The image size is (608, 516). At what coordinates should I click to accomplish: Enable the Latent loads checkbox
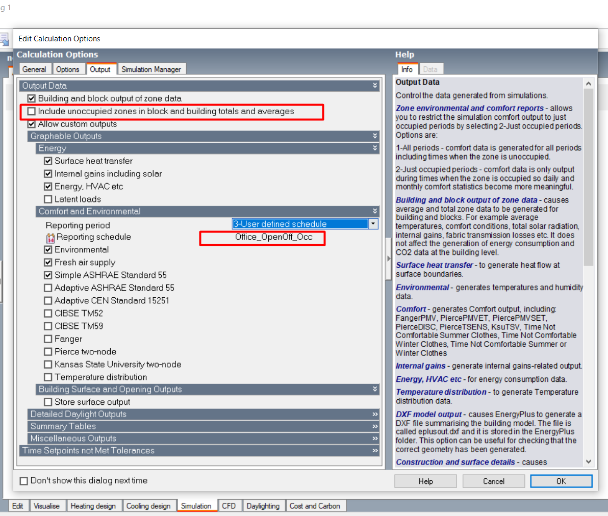[48, 199]
